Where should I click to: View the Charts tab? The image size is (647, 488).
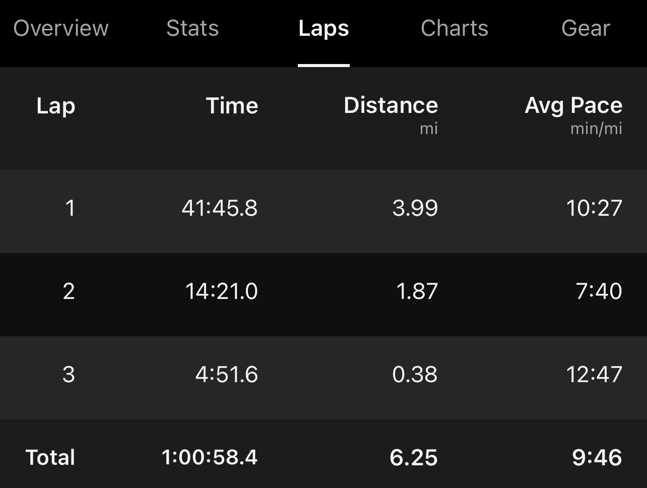(x=454, y=29)
